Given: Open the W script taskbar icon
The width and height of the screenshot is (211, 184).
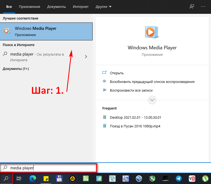Looking at the screenshot, I should [x=112, y=179].
